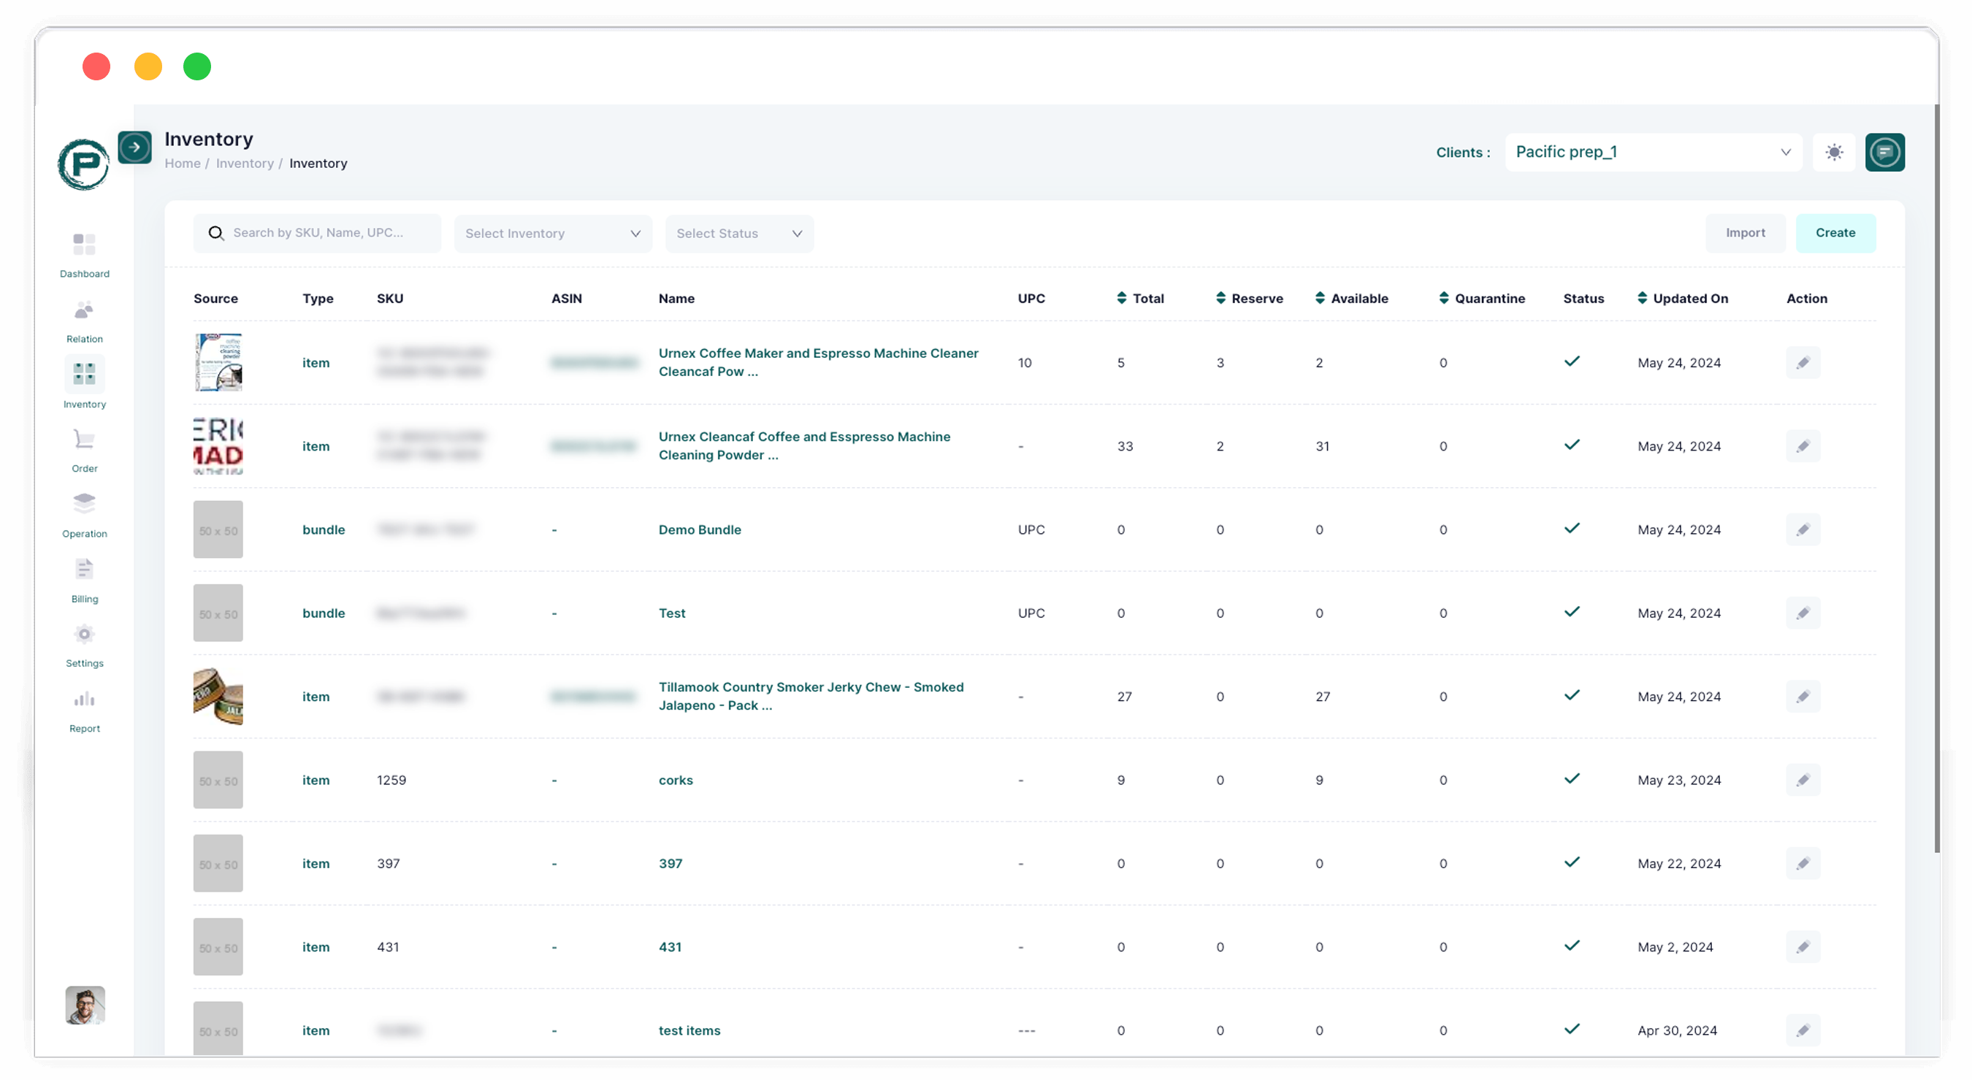Image resolution: width=1972 pixels, height=1080 pixels.
Task: Open test items name link
Action: [689, 1030]
